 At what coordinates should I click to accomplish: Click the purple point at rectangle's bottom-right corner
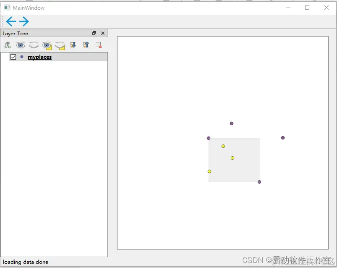(259, 182)
